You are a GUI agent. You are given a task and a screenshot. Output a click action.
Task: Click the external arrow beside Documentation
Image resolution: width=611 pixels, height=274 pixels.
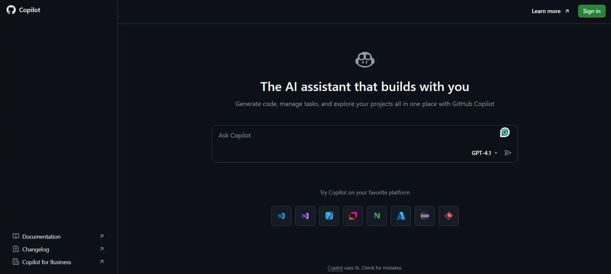click(102, 236)
